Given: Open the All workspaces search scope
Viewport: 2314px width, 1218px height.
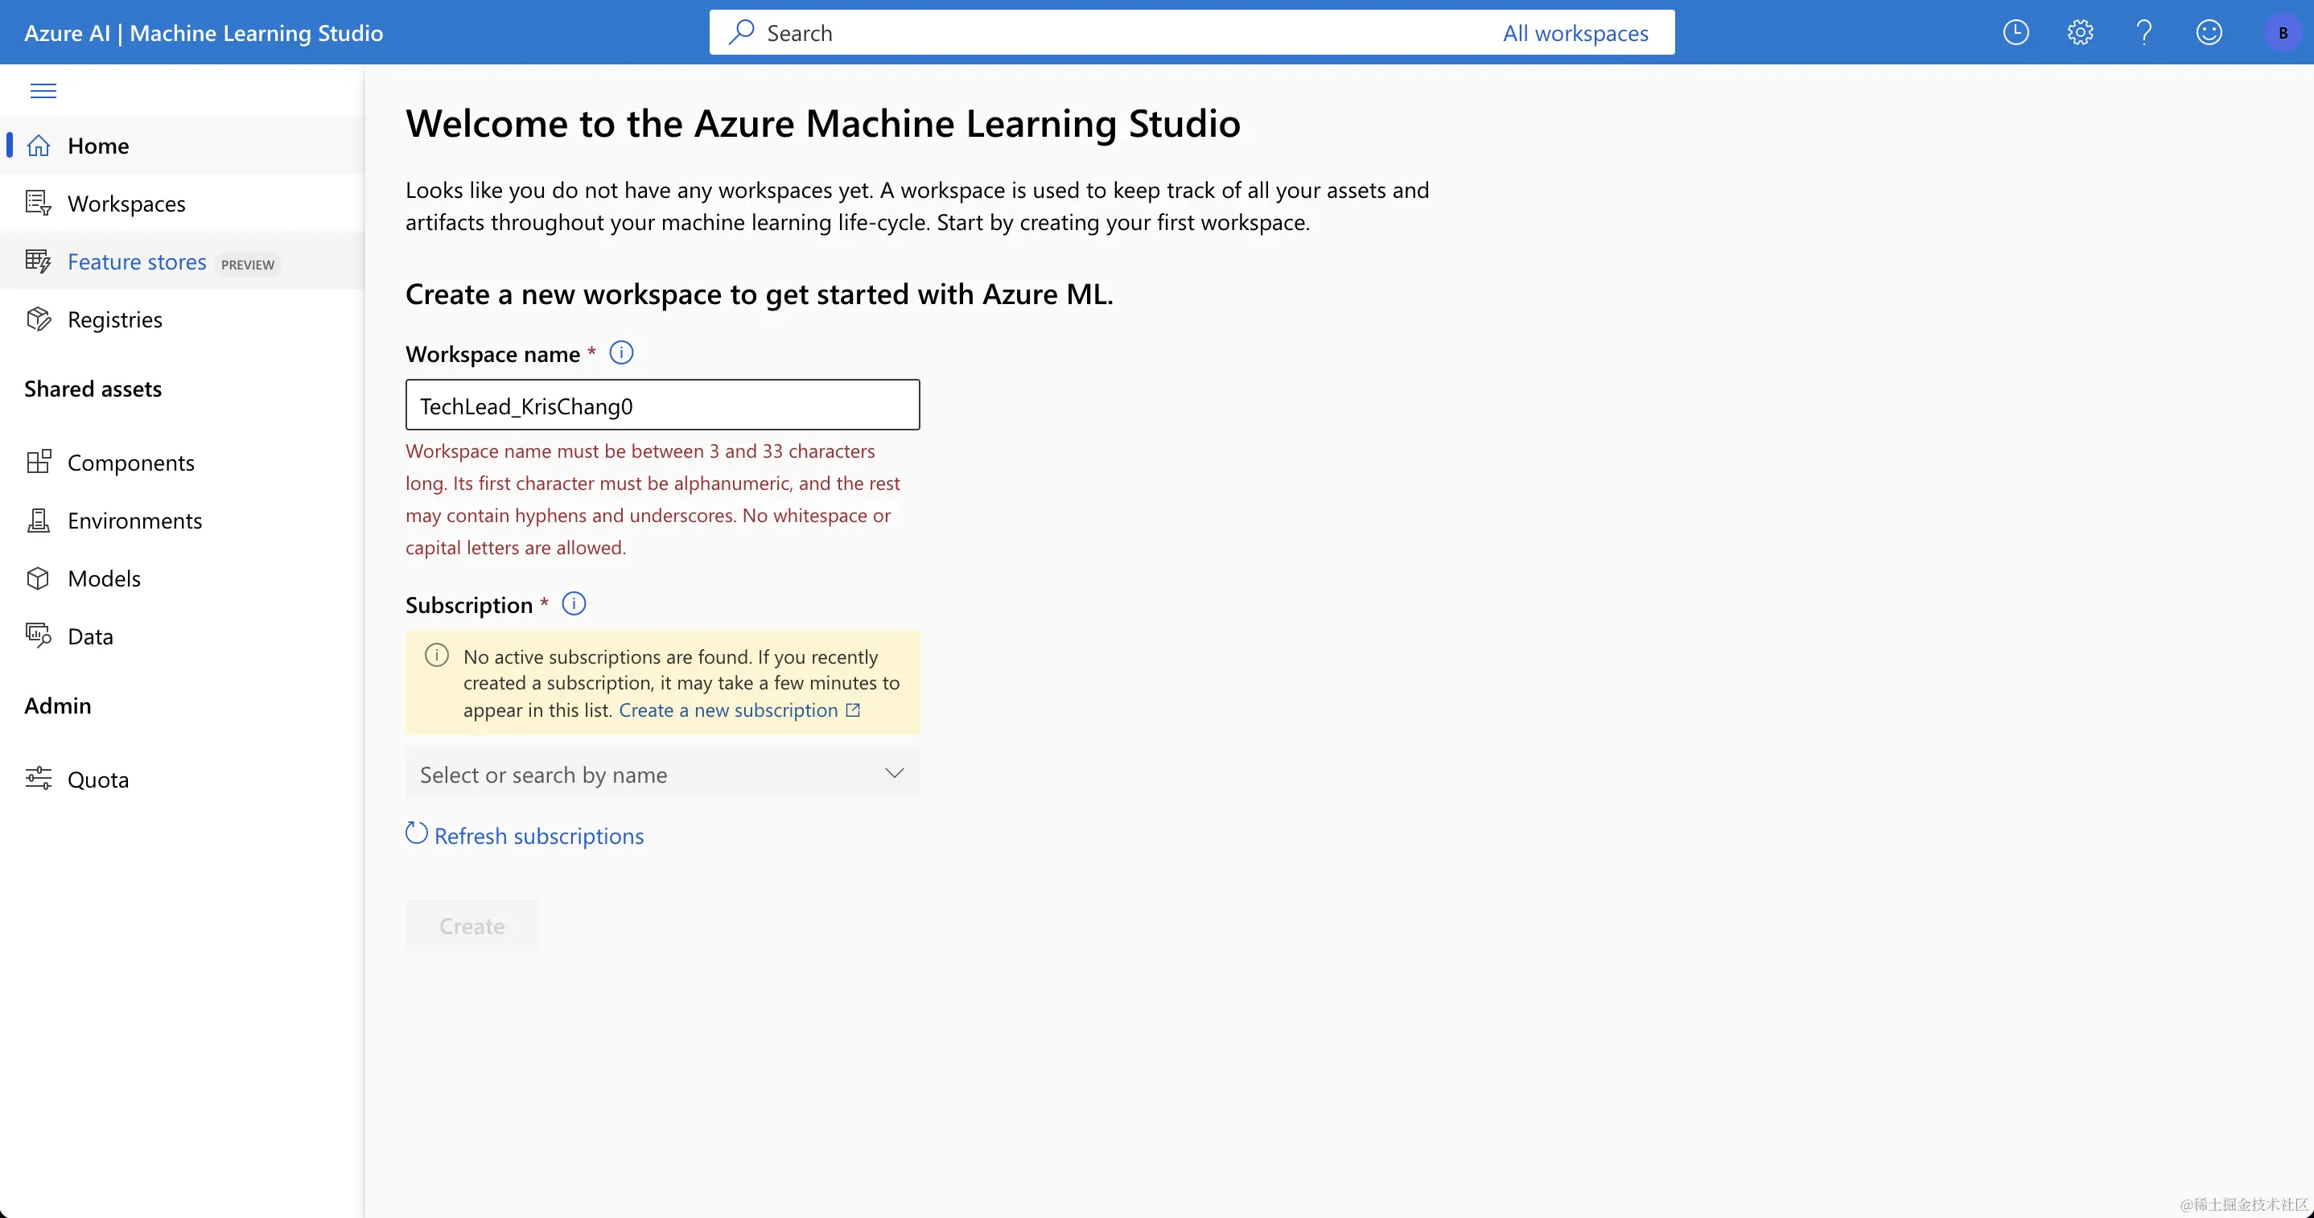Looking at the screenshot, I should [1575, 33].
